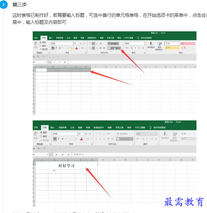Click Font Color red A in first Excel screenshot
This screenshot has width=207, height=213.
click(77, 48)
